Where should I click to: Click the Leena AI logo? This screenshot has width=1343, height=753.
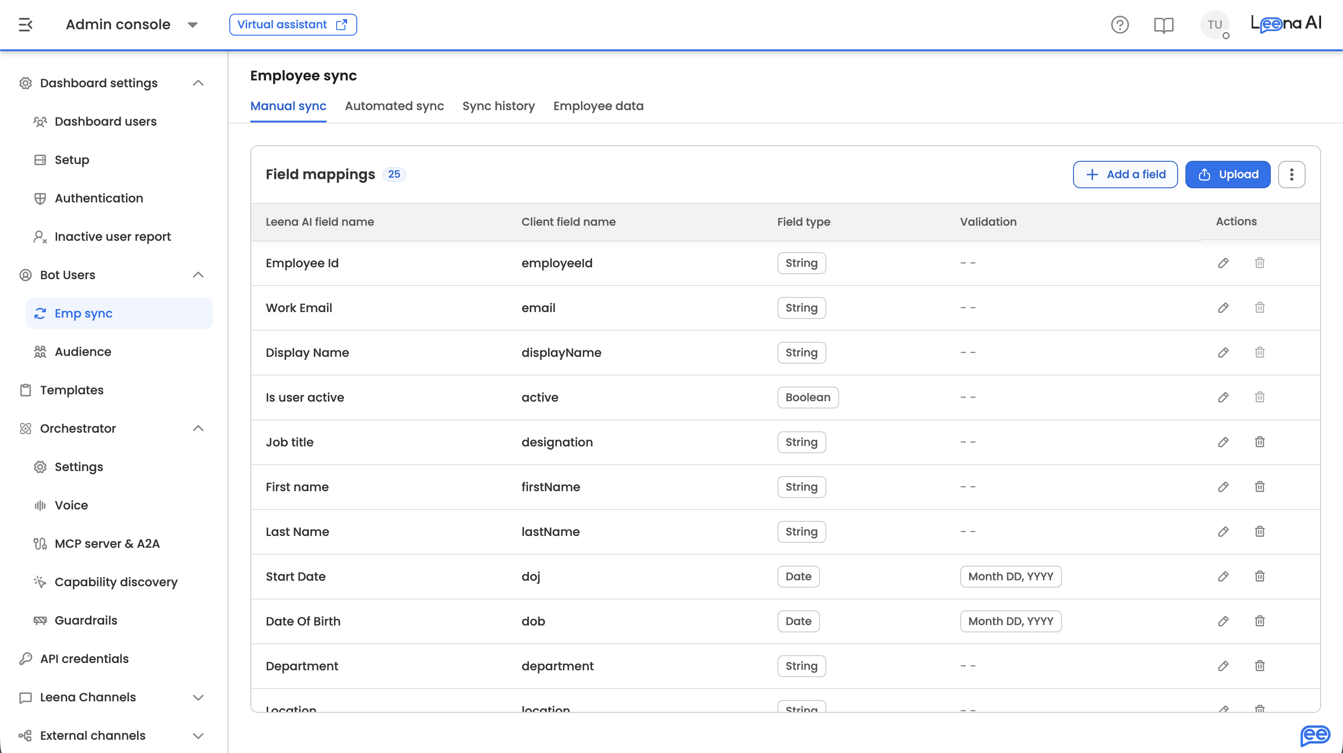coord(1287,23)
